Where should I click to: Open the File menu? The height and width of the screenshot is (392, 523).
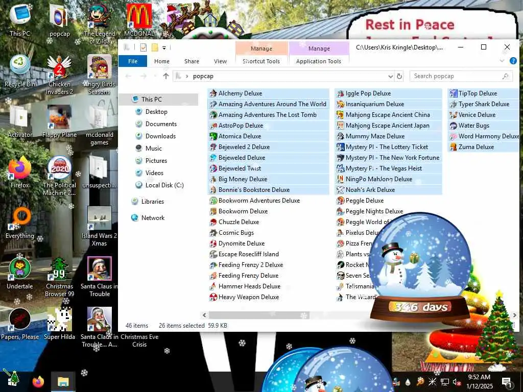(x=133, y=61)
